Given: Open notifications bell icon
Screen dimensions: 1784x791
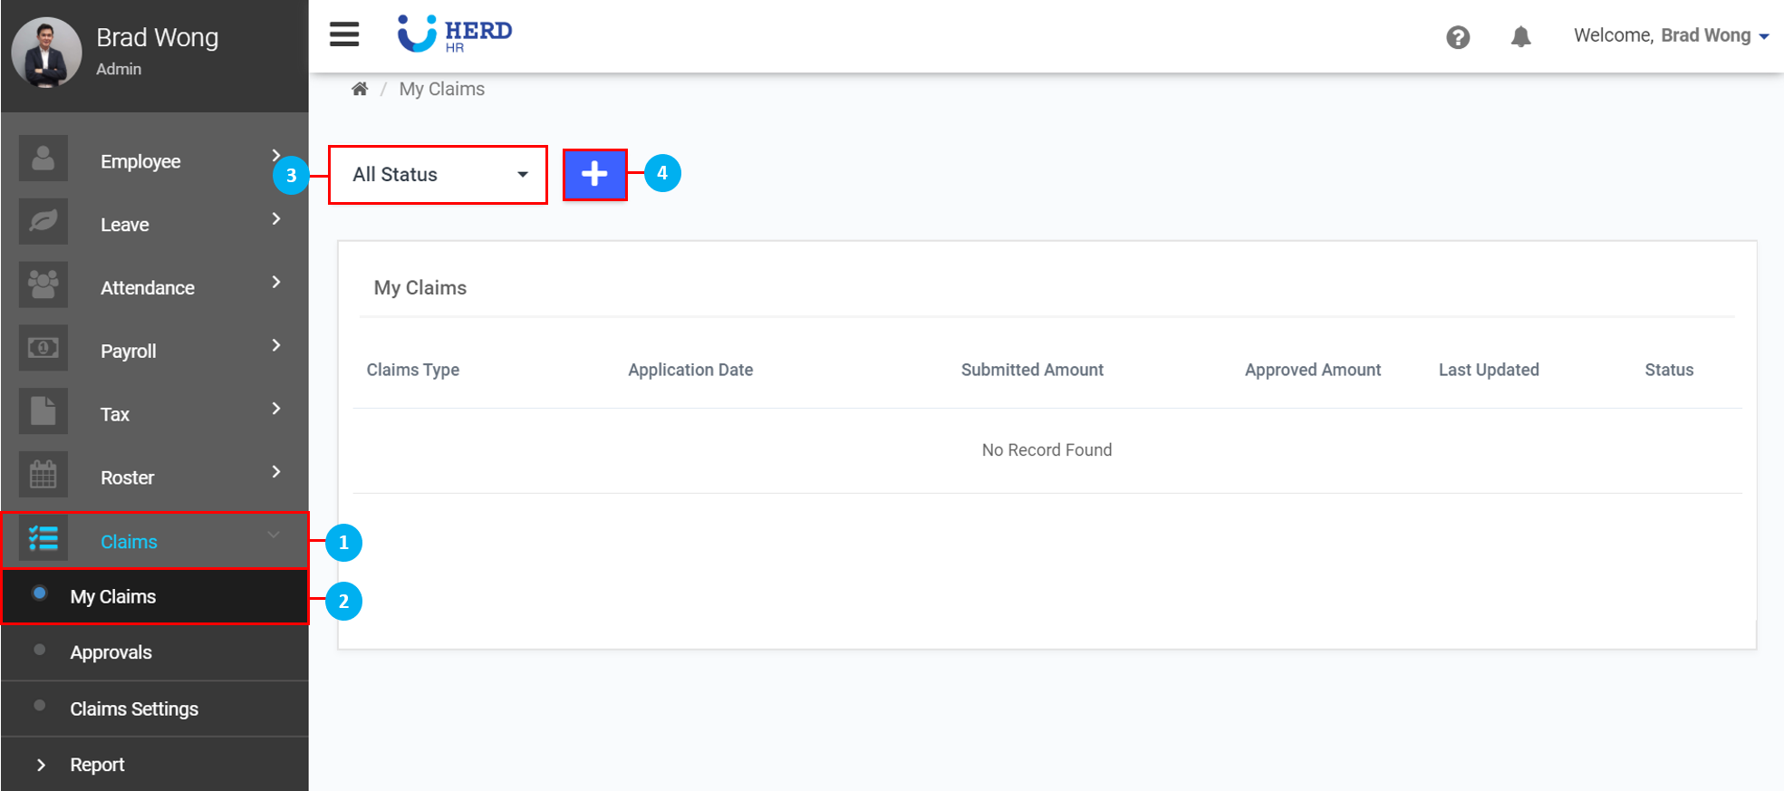Looking at the screenshot, I should (x=1520, y=37).
